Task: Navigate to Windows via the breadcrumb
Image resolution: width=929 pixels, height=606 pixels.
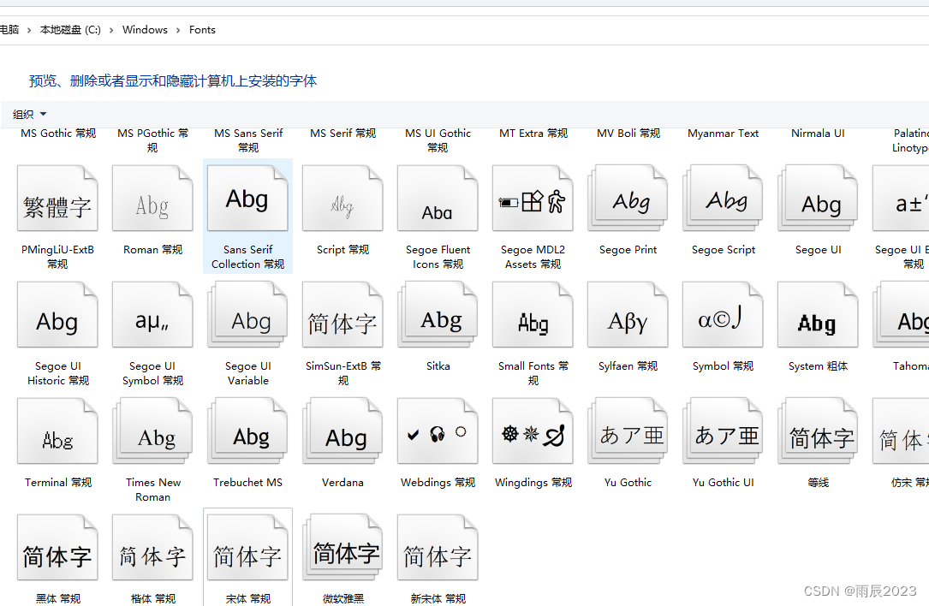Action: click(x=145, y=29)
